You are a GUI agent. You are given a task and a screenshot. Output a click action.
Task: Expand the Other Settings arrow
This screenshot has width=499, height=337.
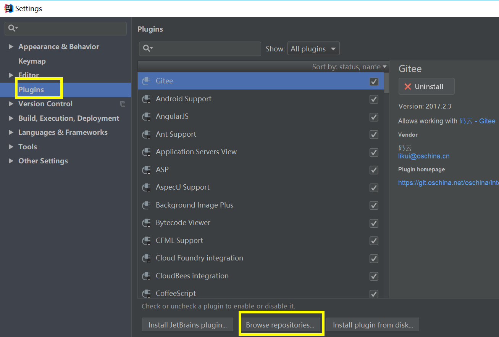tap(11, 161)
